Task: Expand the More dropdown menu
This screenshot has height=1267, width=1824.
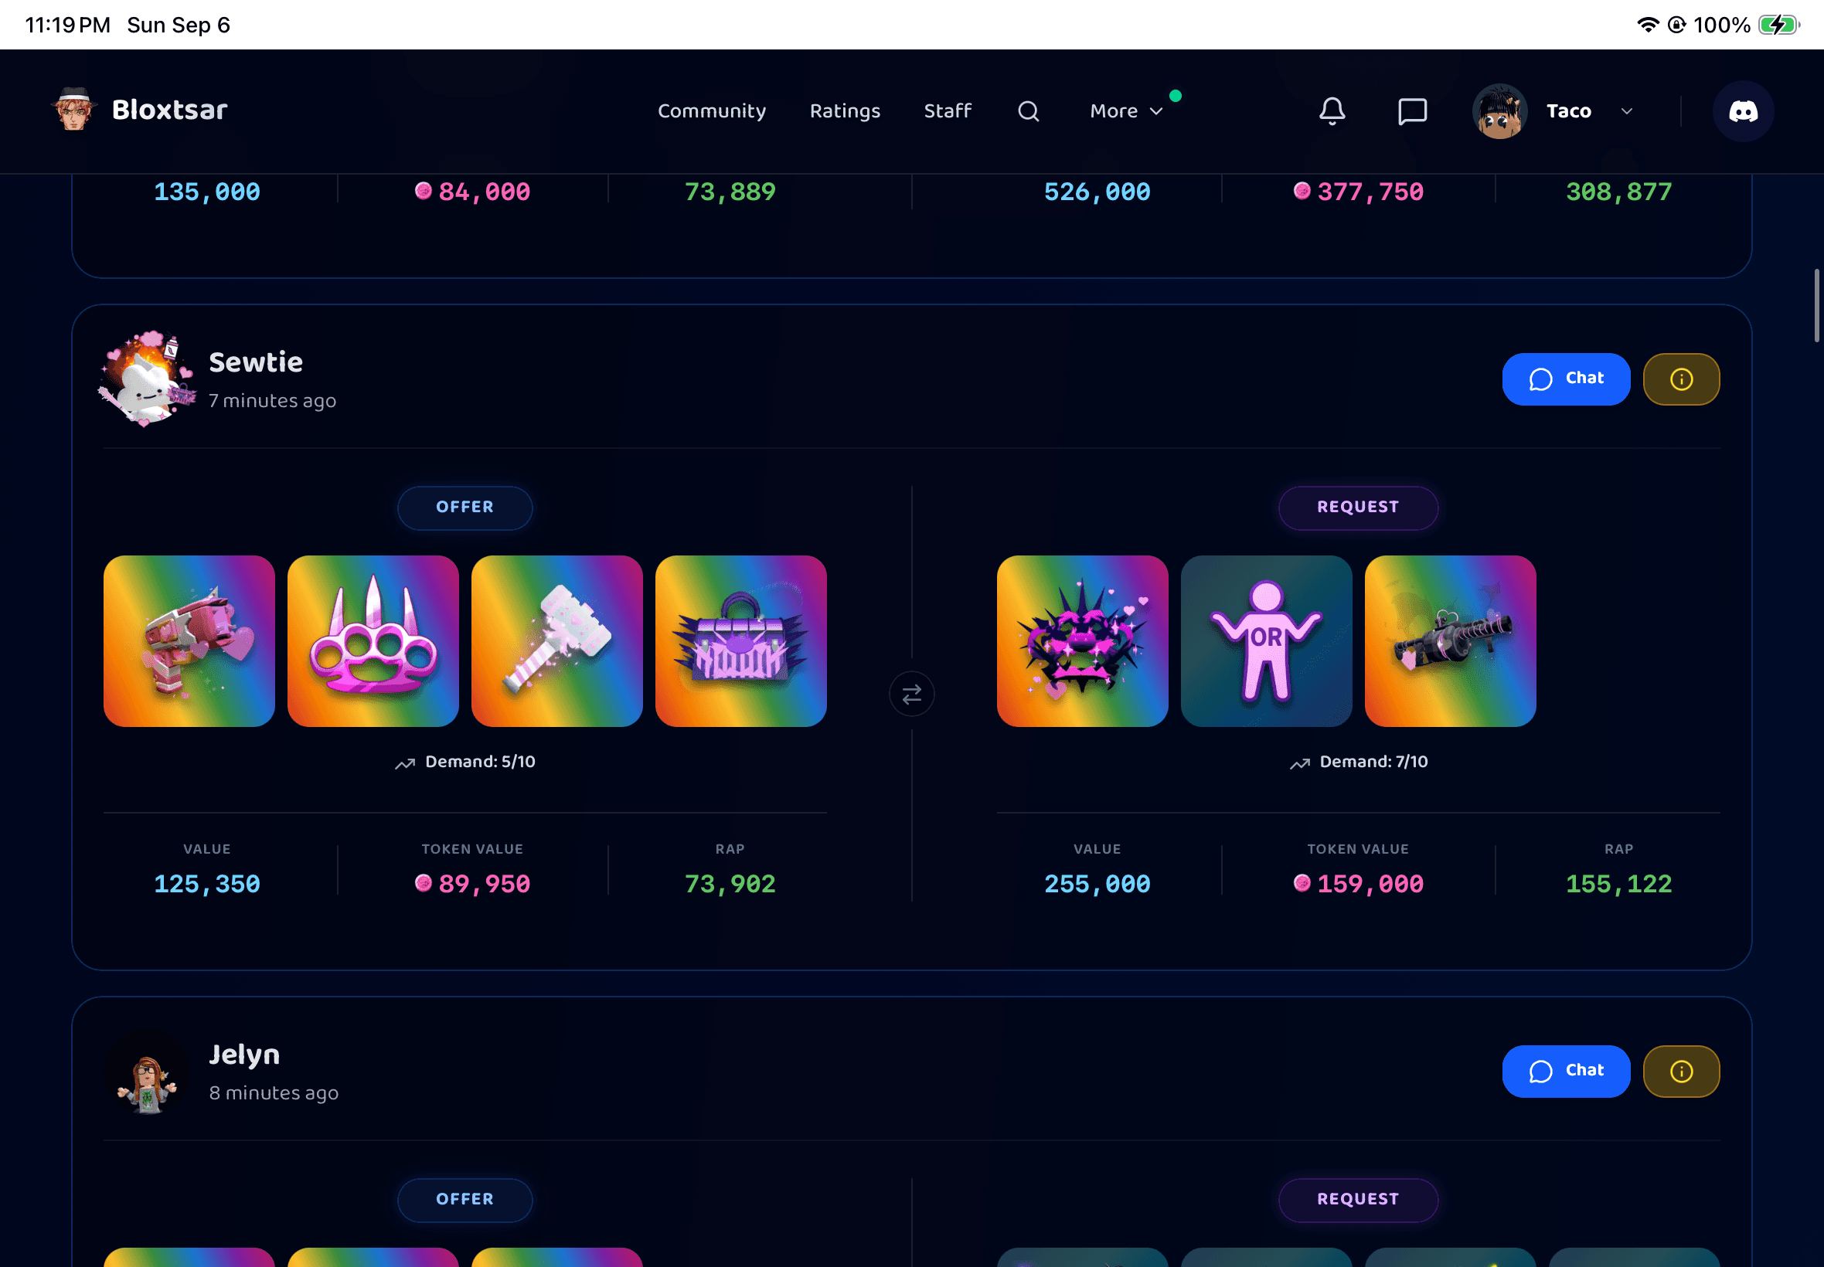Action: click(1126, 111)
